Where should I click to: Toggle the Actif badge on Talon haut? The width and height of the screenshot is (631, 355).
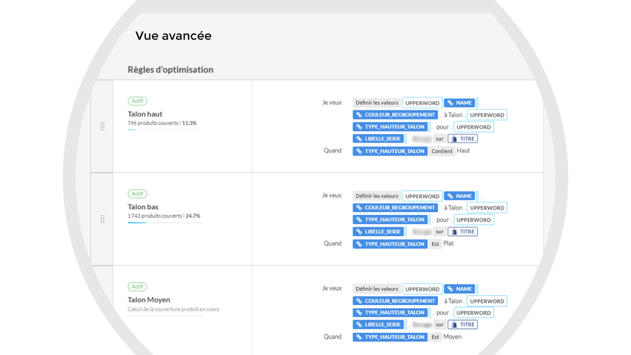tap(137, 101)
